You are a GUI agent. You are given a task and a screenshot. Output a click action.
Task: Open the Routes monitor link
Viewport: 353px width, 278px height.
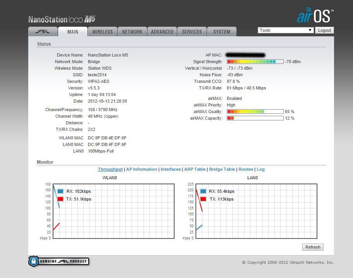(x=246, y=169)
